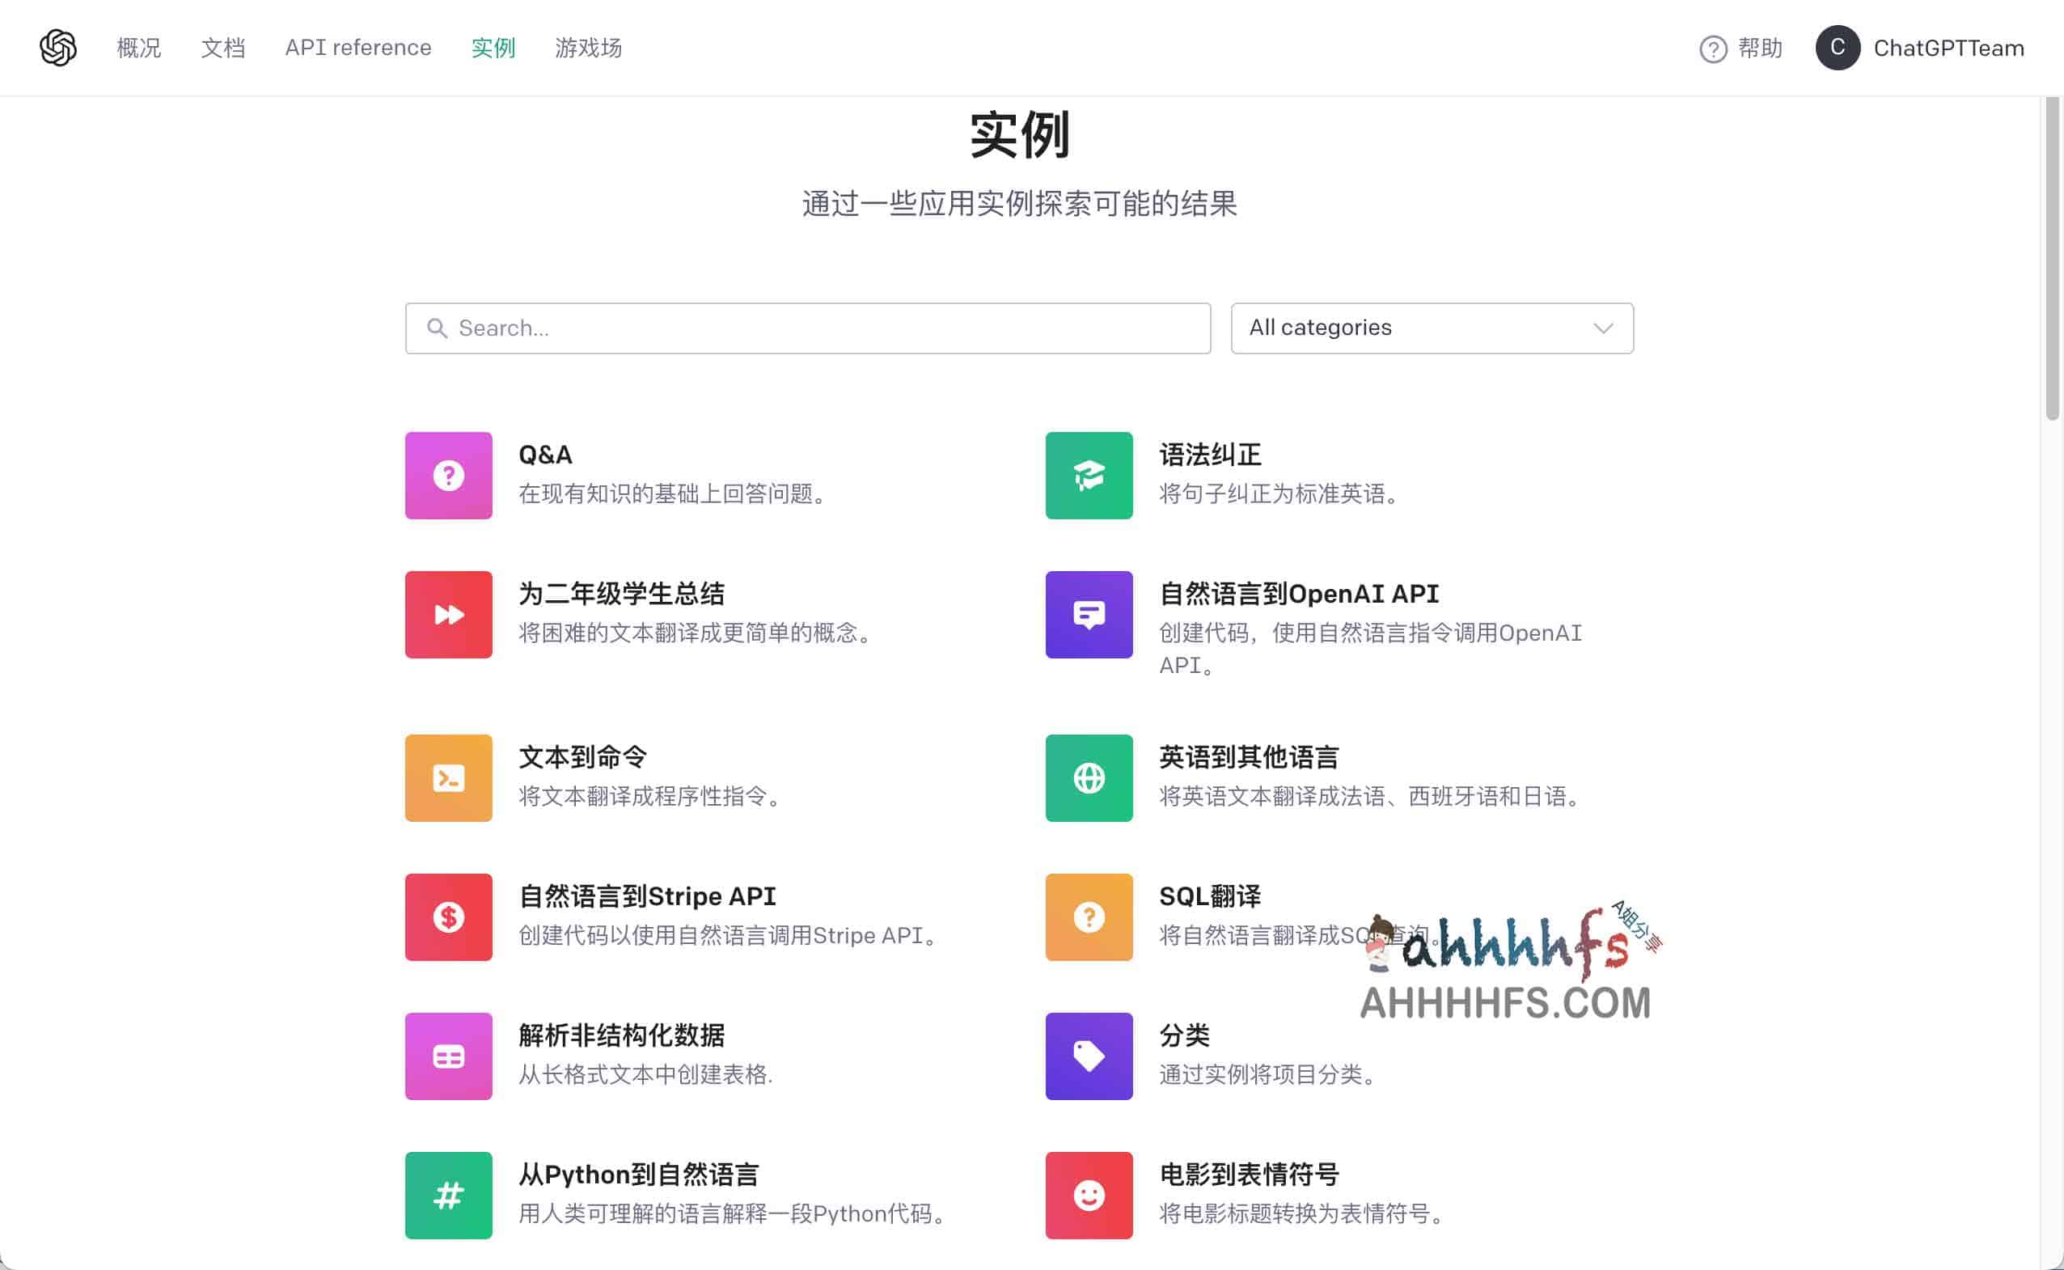2064x1270 pixels.
Task: Select the 分类 tag icon
Action: tap(1089, 1056)
